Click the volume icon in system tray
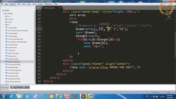This screenshot has width=176, height=99. 163,97
